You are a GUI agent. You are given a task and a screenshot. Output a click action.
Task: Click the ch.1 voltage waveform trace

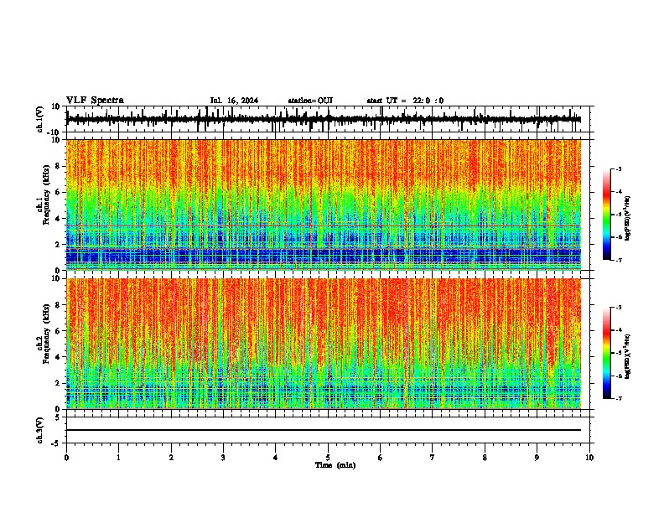click(324, 119)
